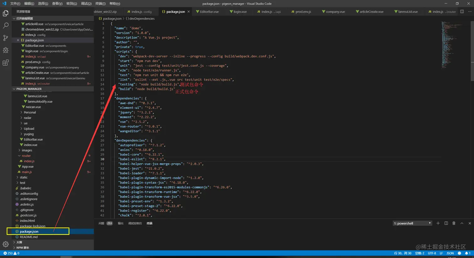
Task: Open the 终端(T) menu
Action: 100,4
